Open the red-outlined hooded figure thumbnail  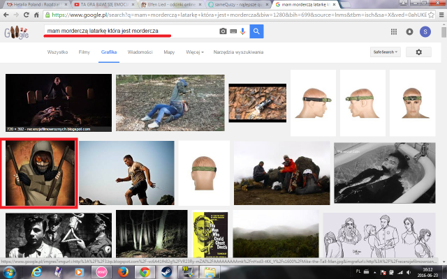[40, 174]
